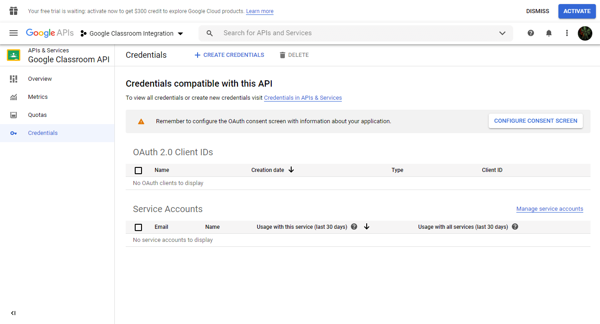Open the notifications bell
Viewport: 600px width, 324px height.
tap(549, 33)
